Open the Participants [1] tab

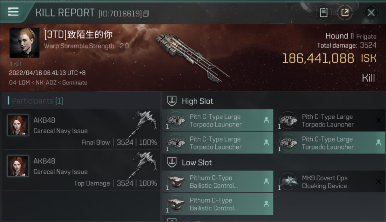point(35,101)
